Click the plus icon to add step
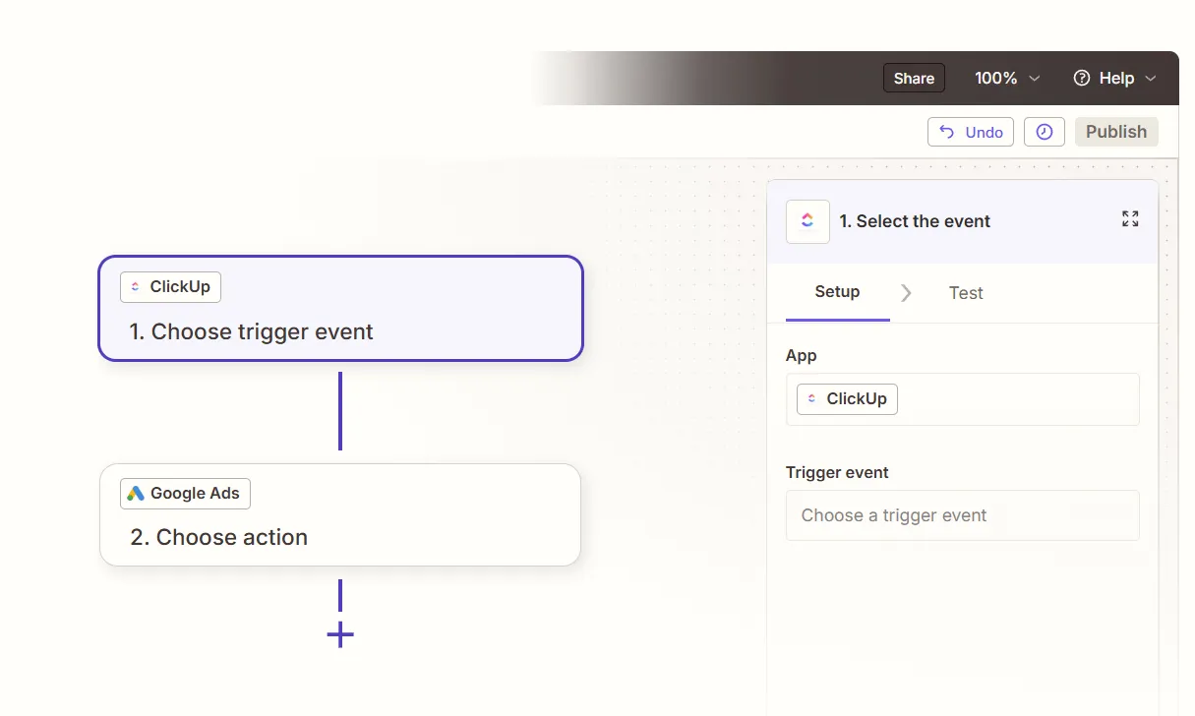 click(340, 634)
